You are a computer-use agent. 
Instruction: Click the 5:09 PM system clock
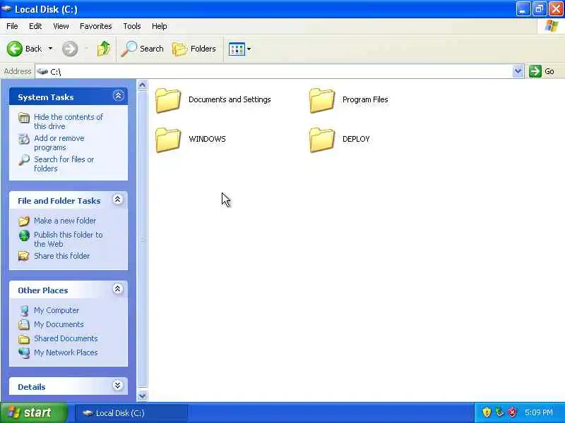click(x=539, y=412)
